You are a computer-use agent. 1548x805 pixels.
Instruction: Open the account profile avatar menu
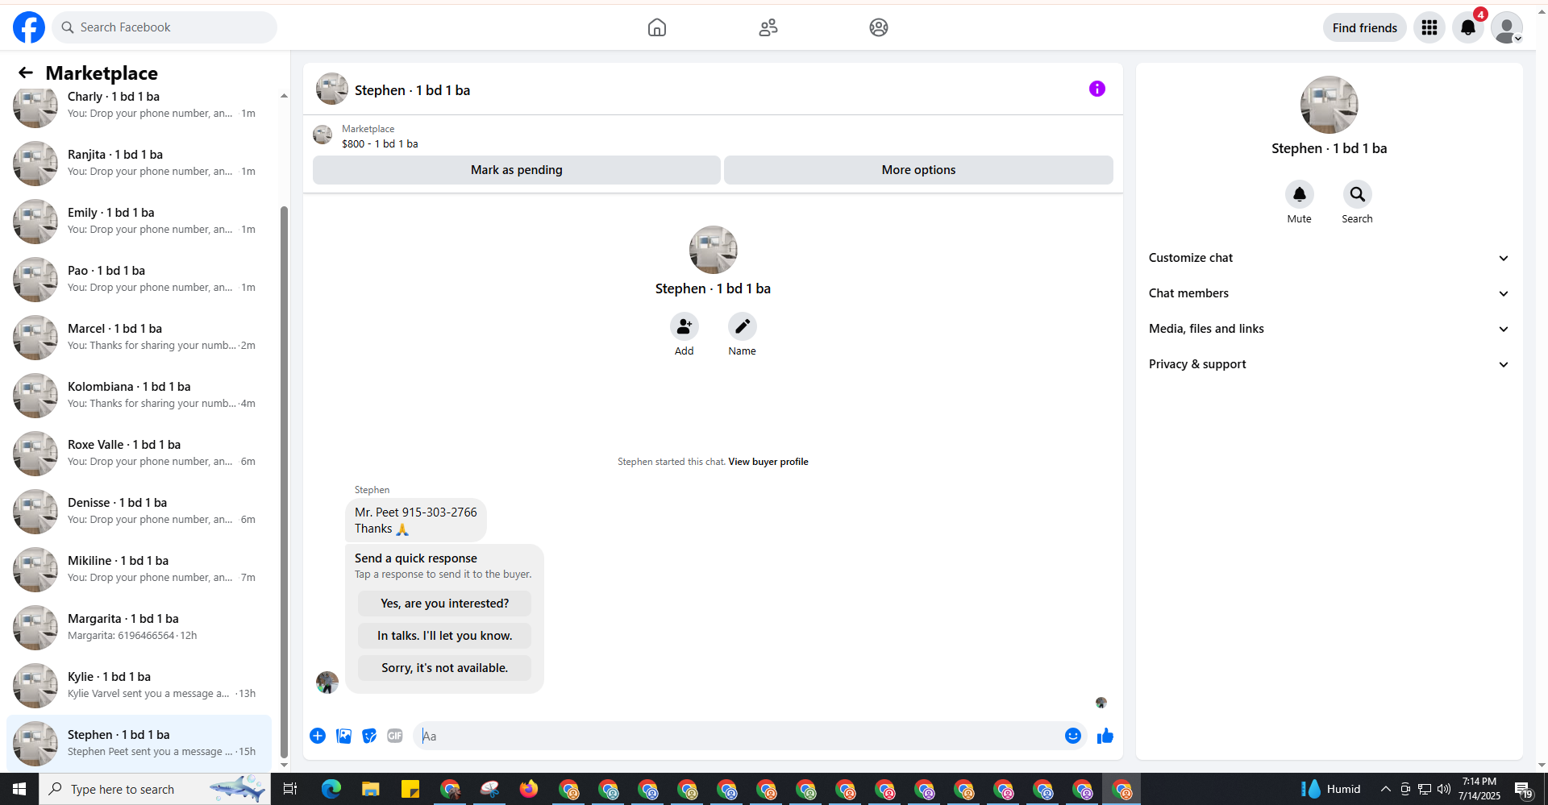[1507, 27]
